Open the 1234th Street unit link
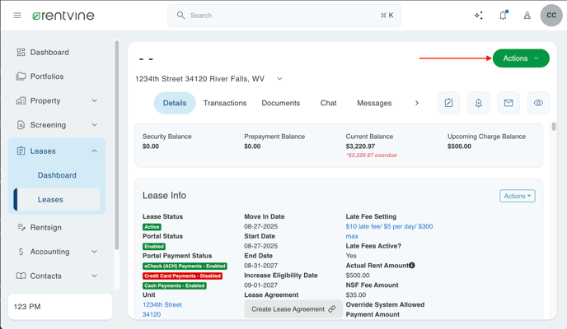Screen dimensions: 567x329 pyautogui.click(x=162, y=304)
